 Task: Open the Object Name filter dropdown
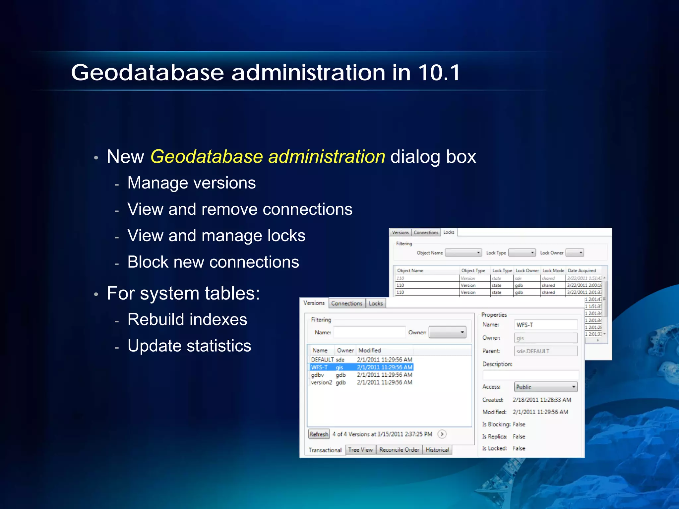point(463,253)
